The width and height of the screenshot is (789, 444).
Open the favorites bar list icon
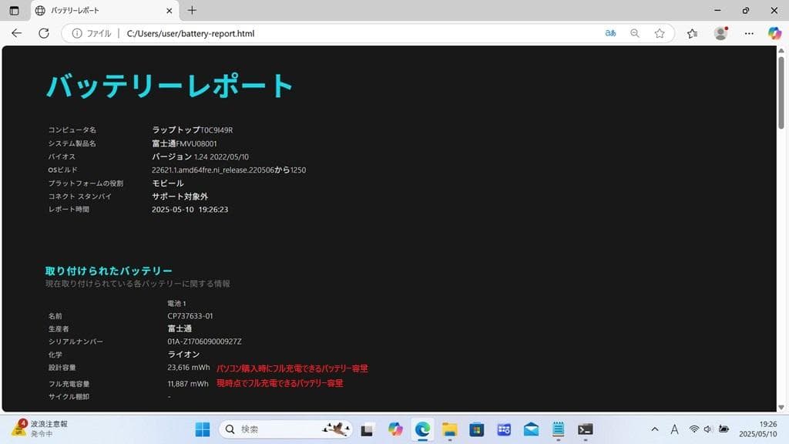692,33
